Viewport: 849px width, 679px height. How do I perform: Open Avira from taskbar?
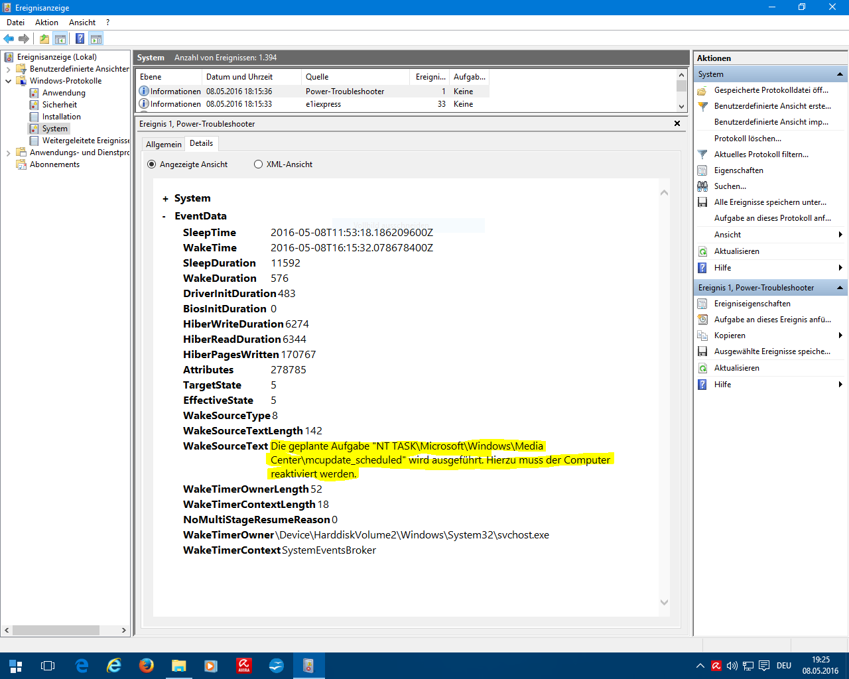coord(244,666)
